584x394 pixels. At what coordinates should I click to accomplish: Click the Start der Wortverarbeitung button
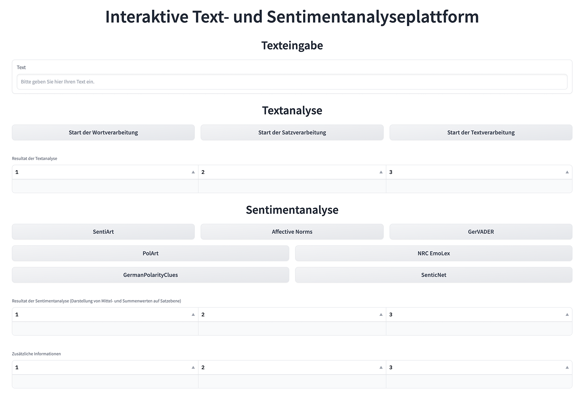(103, 132)
